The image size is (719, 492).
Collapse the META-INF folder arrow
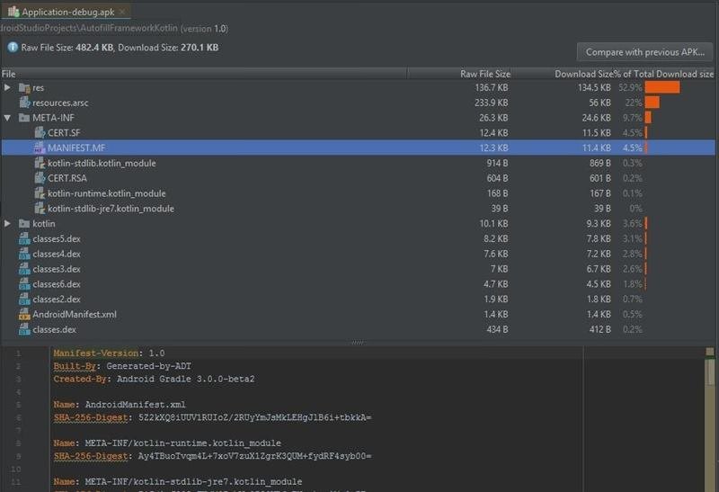pos(8,118)
